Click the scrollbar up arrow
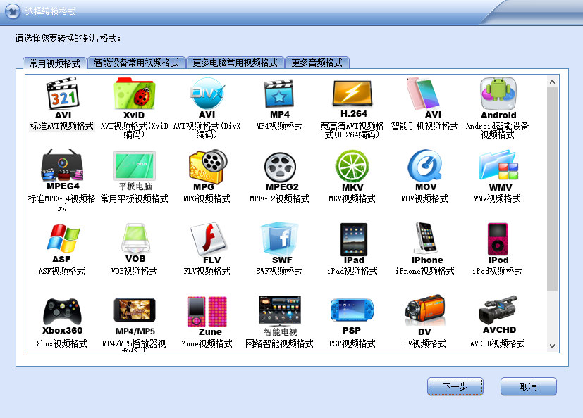Screen dimensions: 583x418 coord(552,82)
